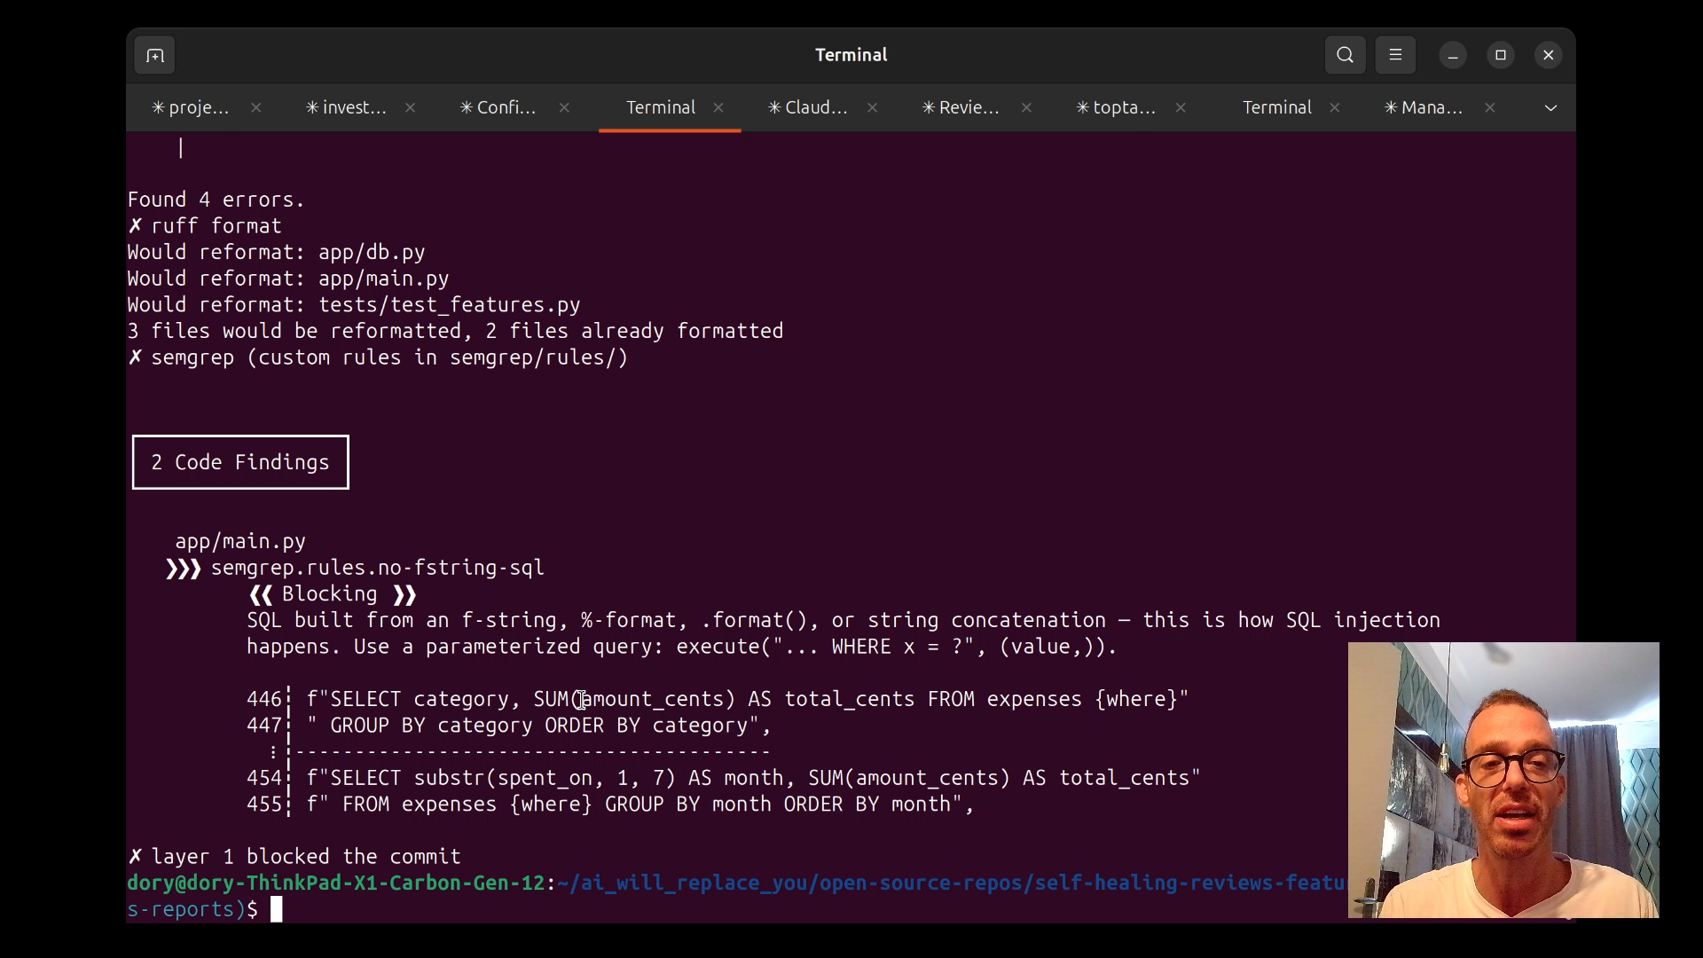The width and height of the screenshot is (1703, 958).
Task: Switch to the 'Mana...' tab
Action: pos(1424,107)
